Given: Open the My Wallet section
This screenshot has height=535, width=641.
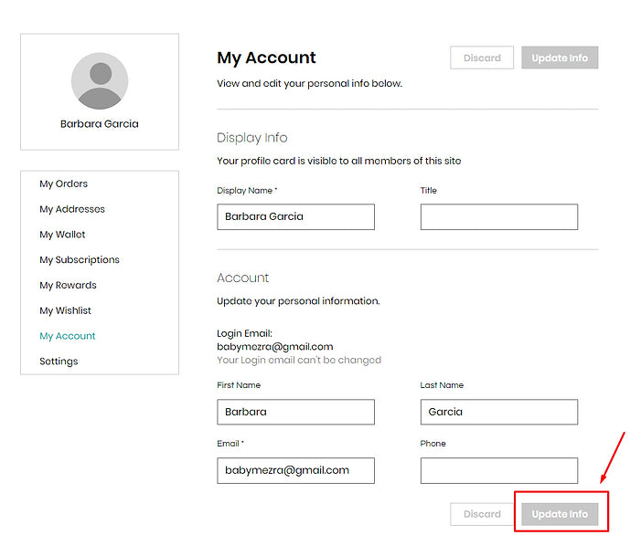Looking at the screenshot, I should [62, 235].
